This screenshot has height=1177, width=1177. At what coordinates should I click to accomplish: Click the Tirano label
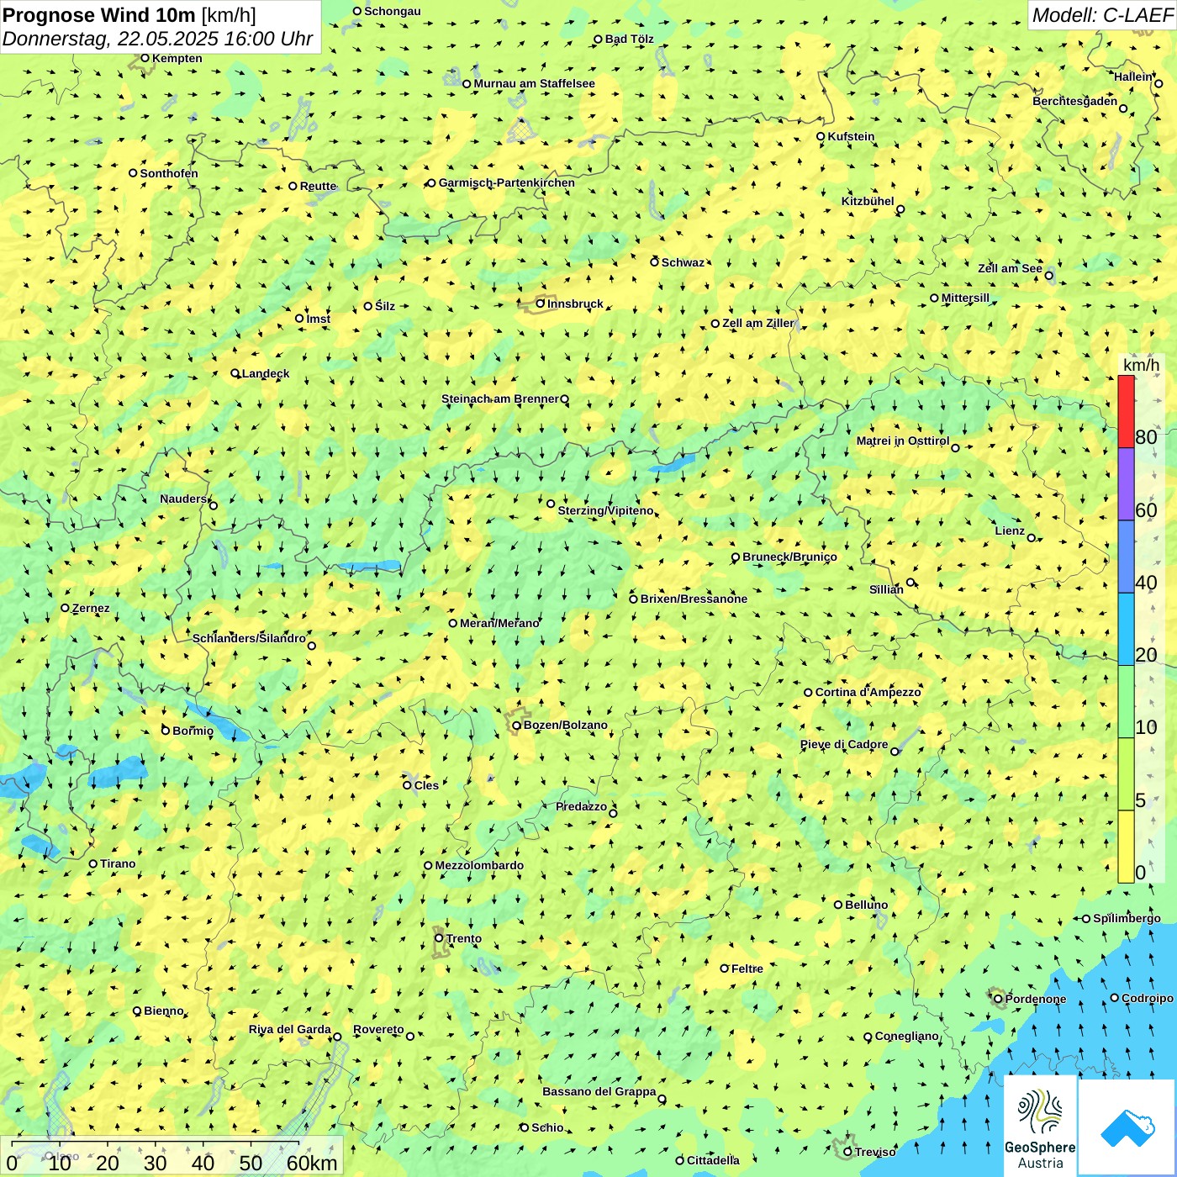(118, 863)
